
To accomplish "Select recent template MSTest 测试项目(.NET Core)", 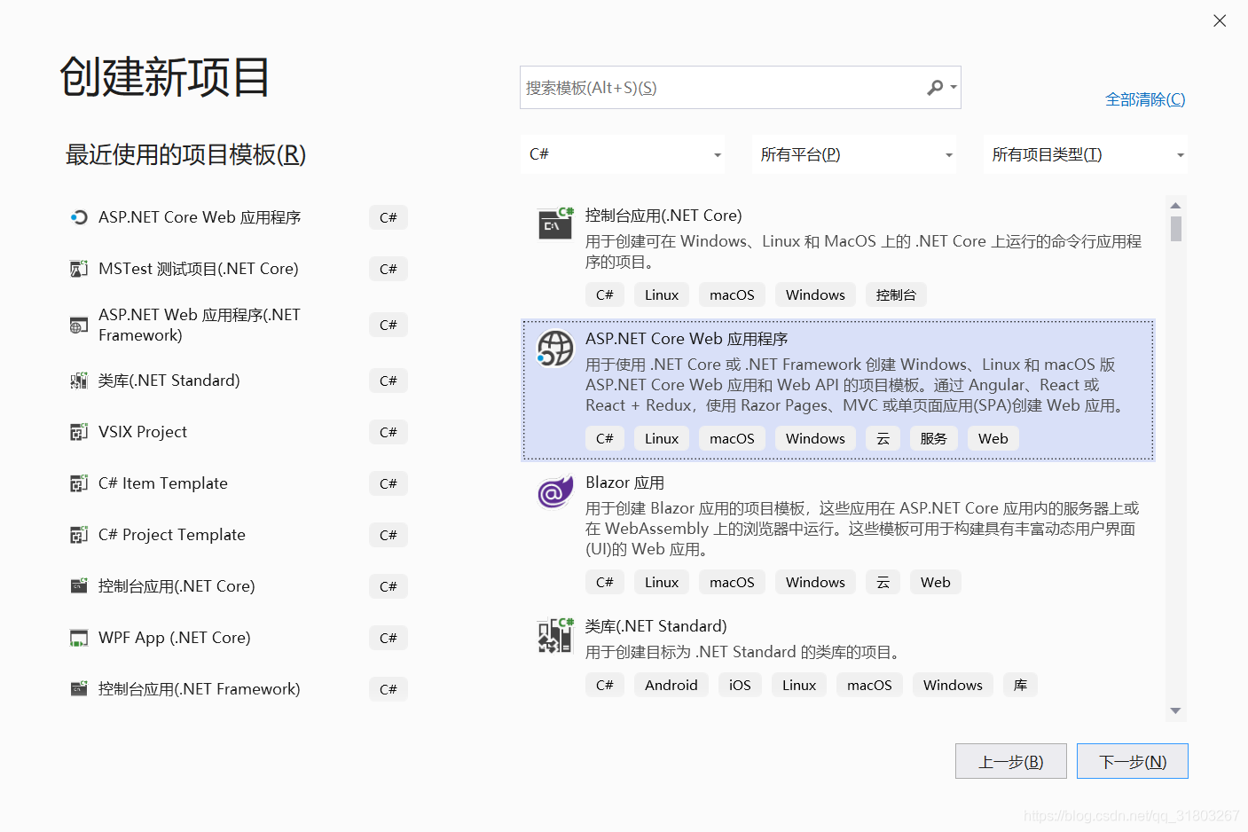I will point(199,269).
